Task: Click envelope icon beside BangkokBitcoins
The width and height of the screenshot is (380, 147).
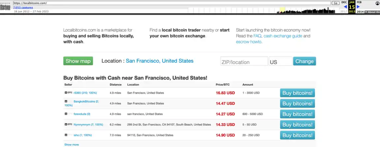Action: tap(66, 102)
